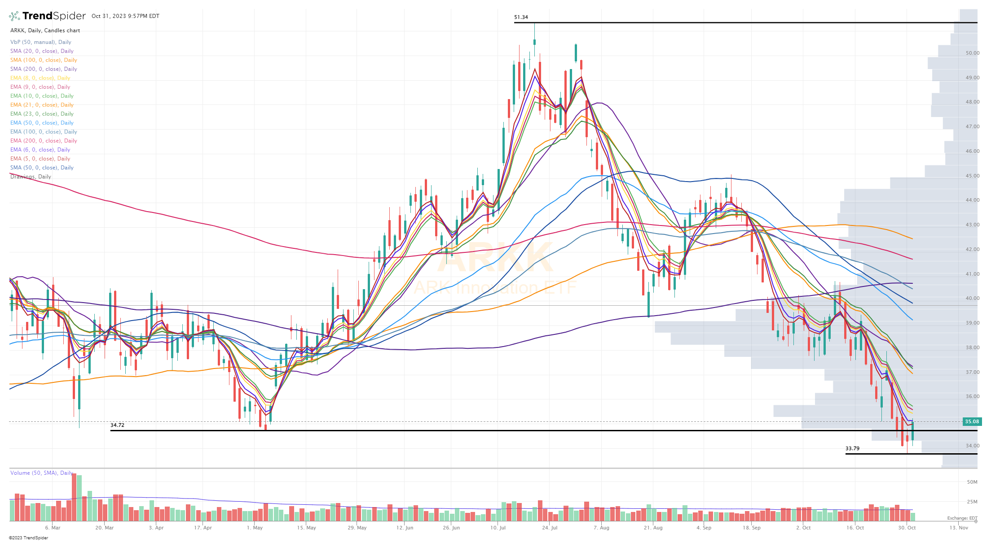
Task: Click the TrendSpider logo icon
Action: click(x=14, y=16)
